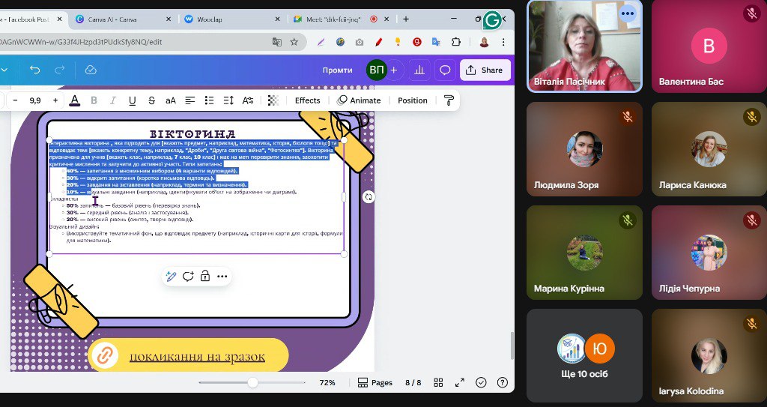Viewport: 767px width, 407px height.
Task: Open line spacing options
Action: [228, 100]
